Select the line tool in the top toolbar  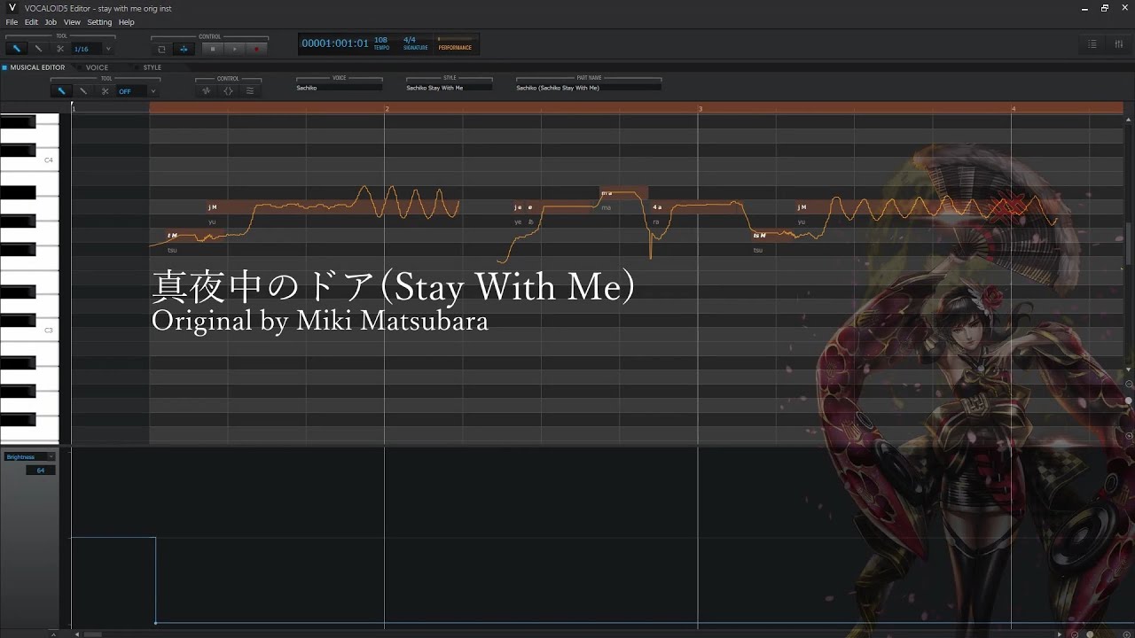pos(38,49)
